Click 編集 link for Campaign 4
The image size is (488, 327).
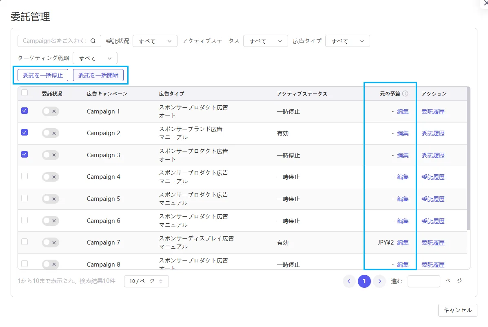point(403,177)
